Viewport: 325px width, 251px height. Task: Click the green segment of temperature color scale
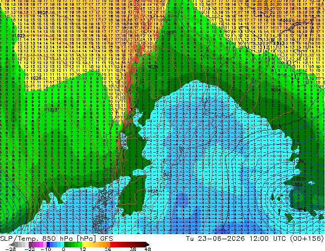(73, 244)
